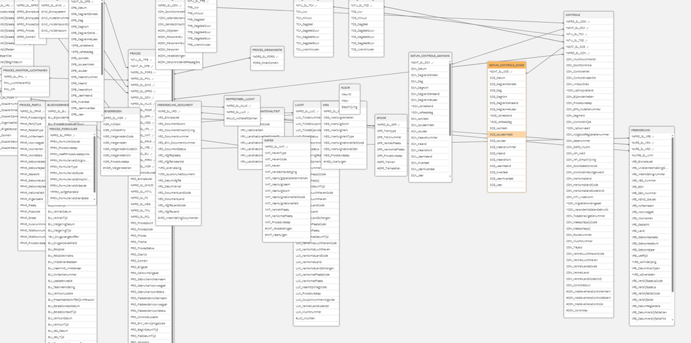Click scrollbar thumb of VREEMDELING table

point(672,214)
